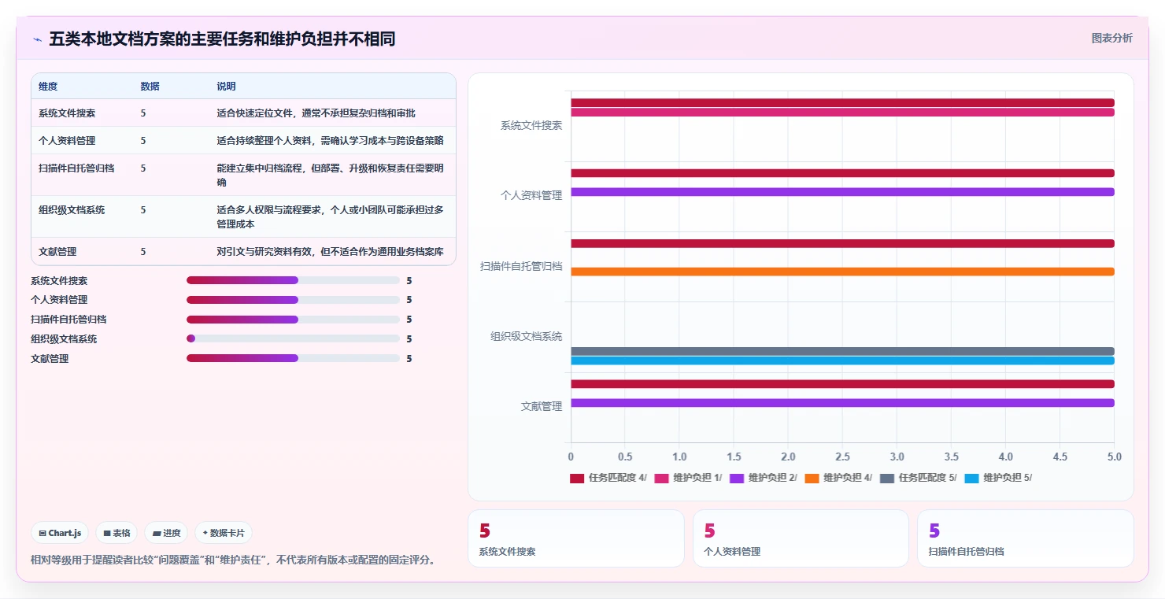This screenshot has height=599, width=1165.
Task: Toggle the 维护负担 2/ purple legend entry
Action: click(763, 478)
